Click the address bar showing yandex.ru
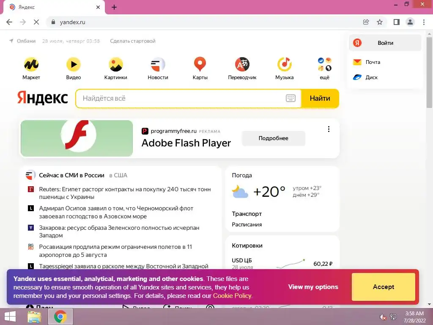433x325 pixels. [x=204, y=22]
